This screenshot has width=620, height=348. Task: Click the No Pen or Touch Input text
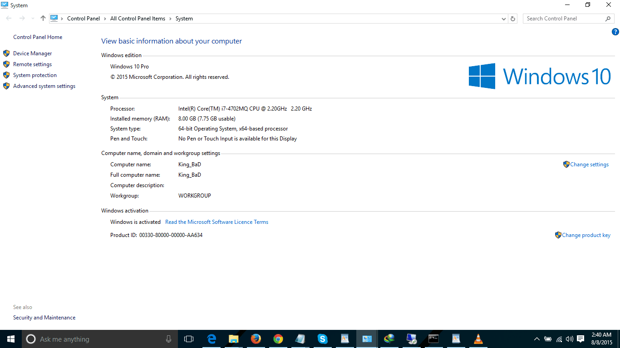pyautogui.click(x=237, y=139)
